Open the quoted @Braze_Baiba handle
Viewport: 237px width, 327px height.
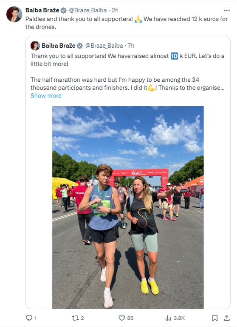coord(104,46)
